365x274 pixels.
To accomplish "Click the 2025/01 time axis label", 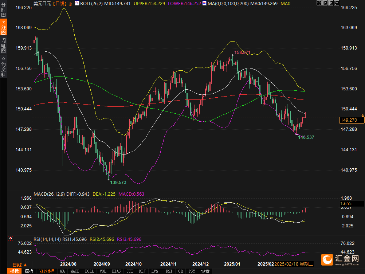I will click(x=232, y=264).
